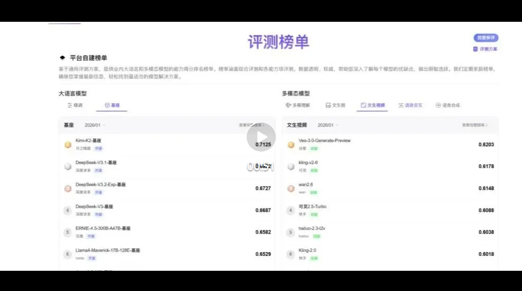Image resolution: width=522 pixels, height=291 pixels.
Task: Switch to the 语音合成 tab
Action: [447, 105]
